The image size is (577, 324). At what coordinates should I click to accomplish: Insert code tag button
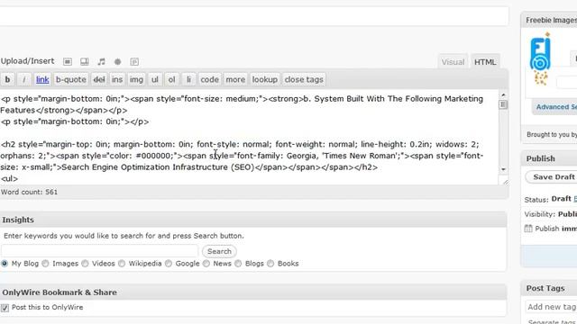tap(209, 79)
